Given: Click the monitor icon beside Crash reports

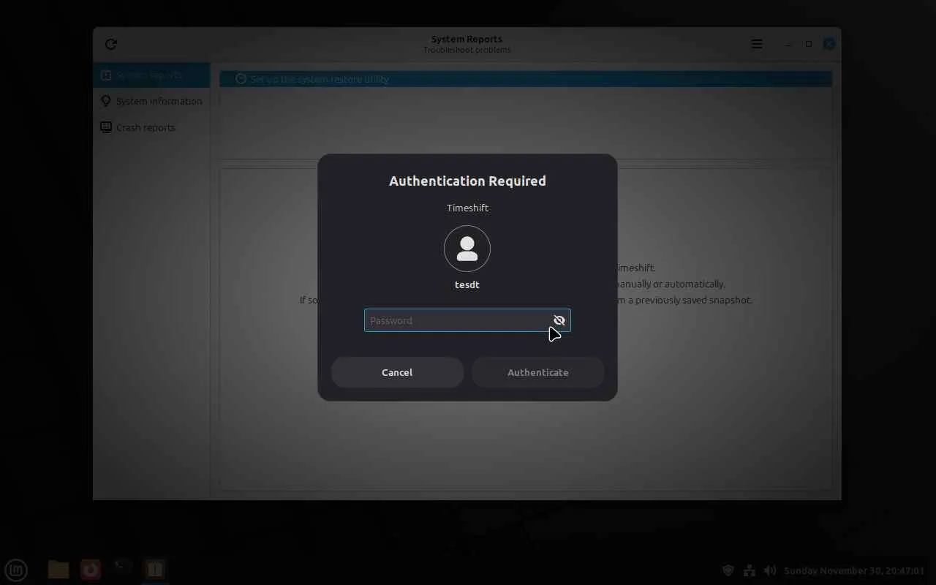Looking at the screenshot, I should point(106,127).
